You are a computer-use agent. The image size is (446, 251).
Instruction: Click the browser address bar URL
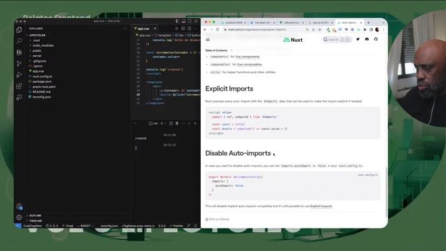pos(257,29)
